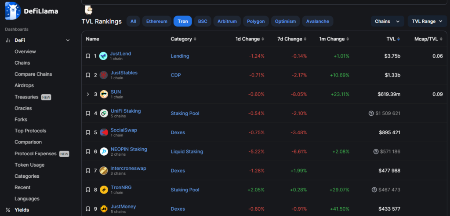Switch to the Arbitrum chain tab
The height and width of the screenshot is (216, 450).
click(x=227, y=21)
